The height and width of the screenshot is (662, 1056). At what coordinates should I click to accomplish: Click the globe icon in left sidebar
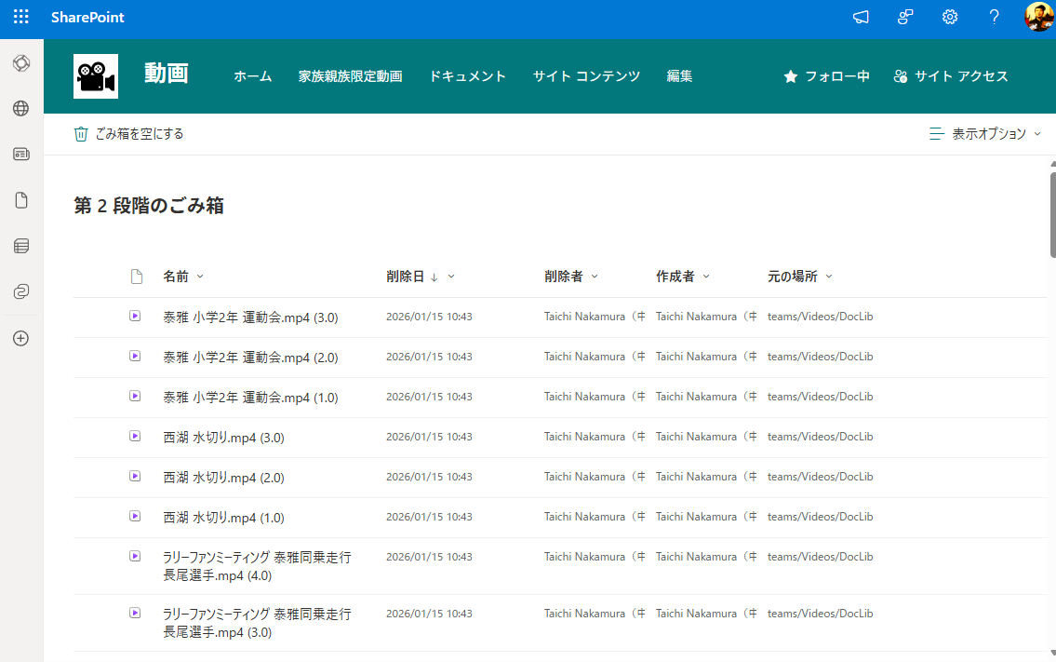click(x=21, y=109)
